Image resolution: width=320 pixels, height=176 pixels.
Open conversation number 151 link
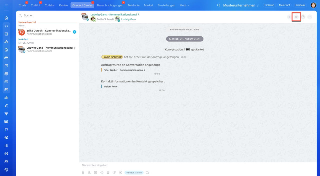[x=188, y=50]
